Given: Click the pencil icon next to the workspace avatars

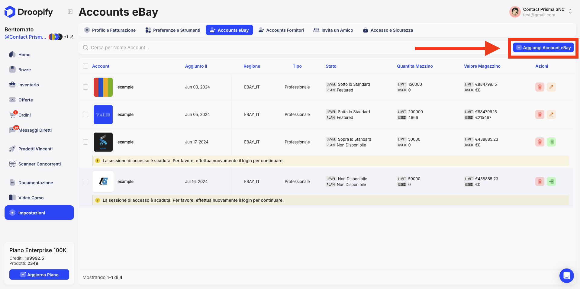Looking at the screenshot, I should tap(72, 37).
